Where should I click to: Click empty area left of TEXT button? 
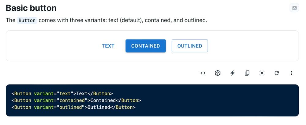pyautogui.click(x=52, y=46)
